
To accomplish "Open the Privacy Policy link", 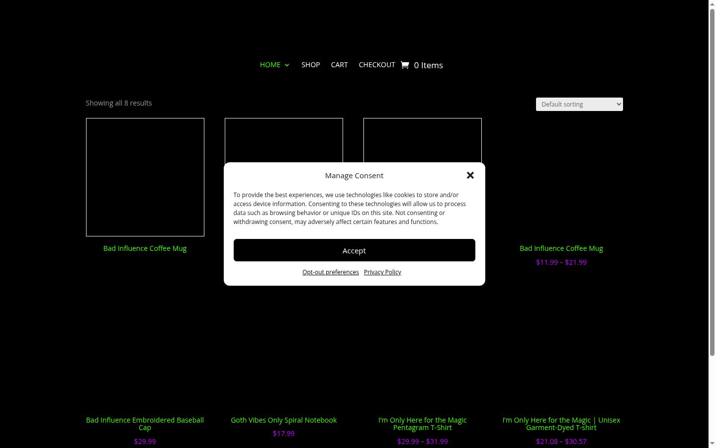I will pos(382,272).
